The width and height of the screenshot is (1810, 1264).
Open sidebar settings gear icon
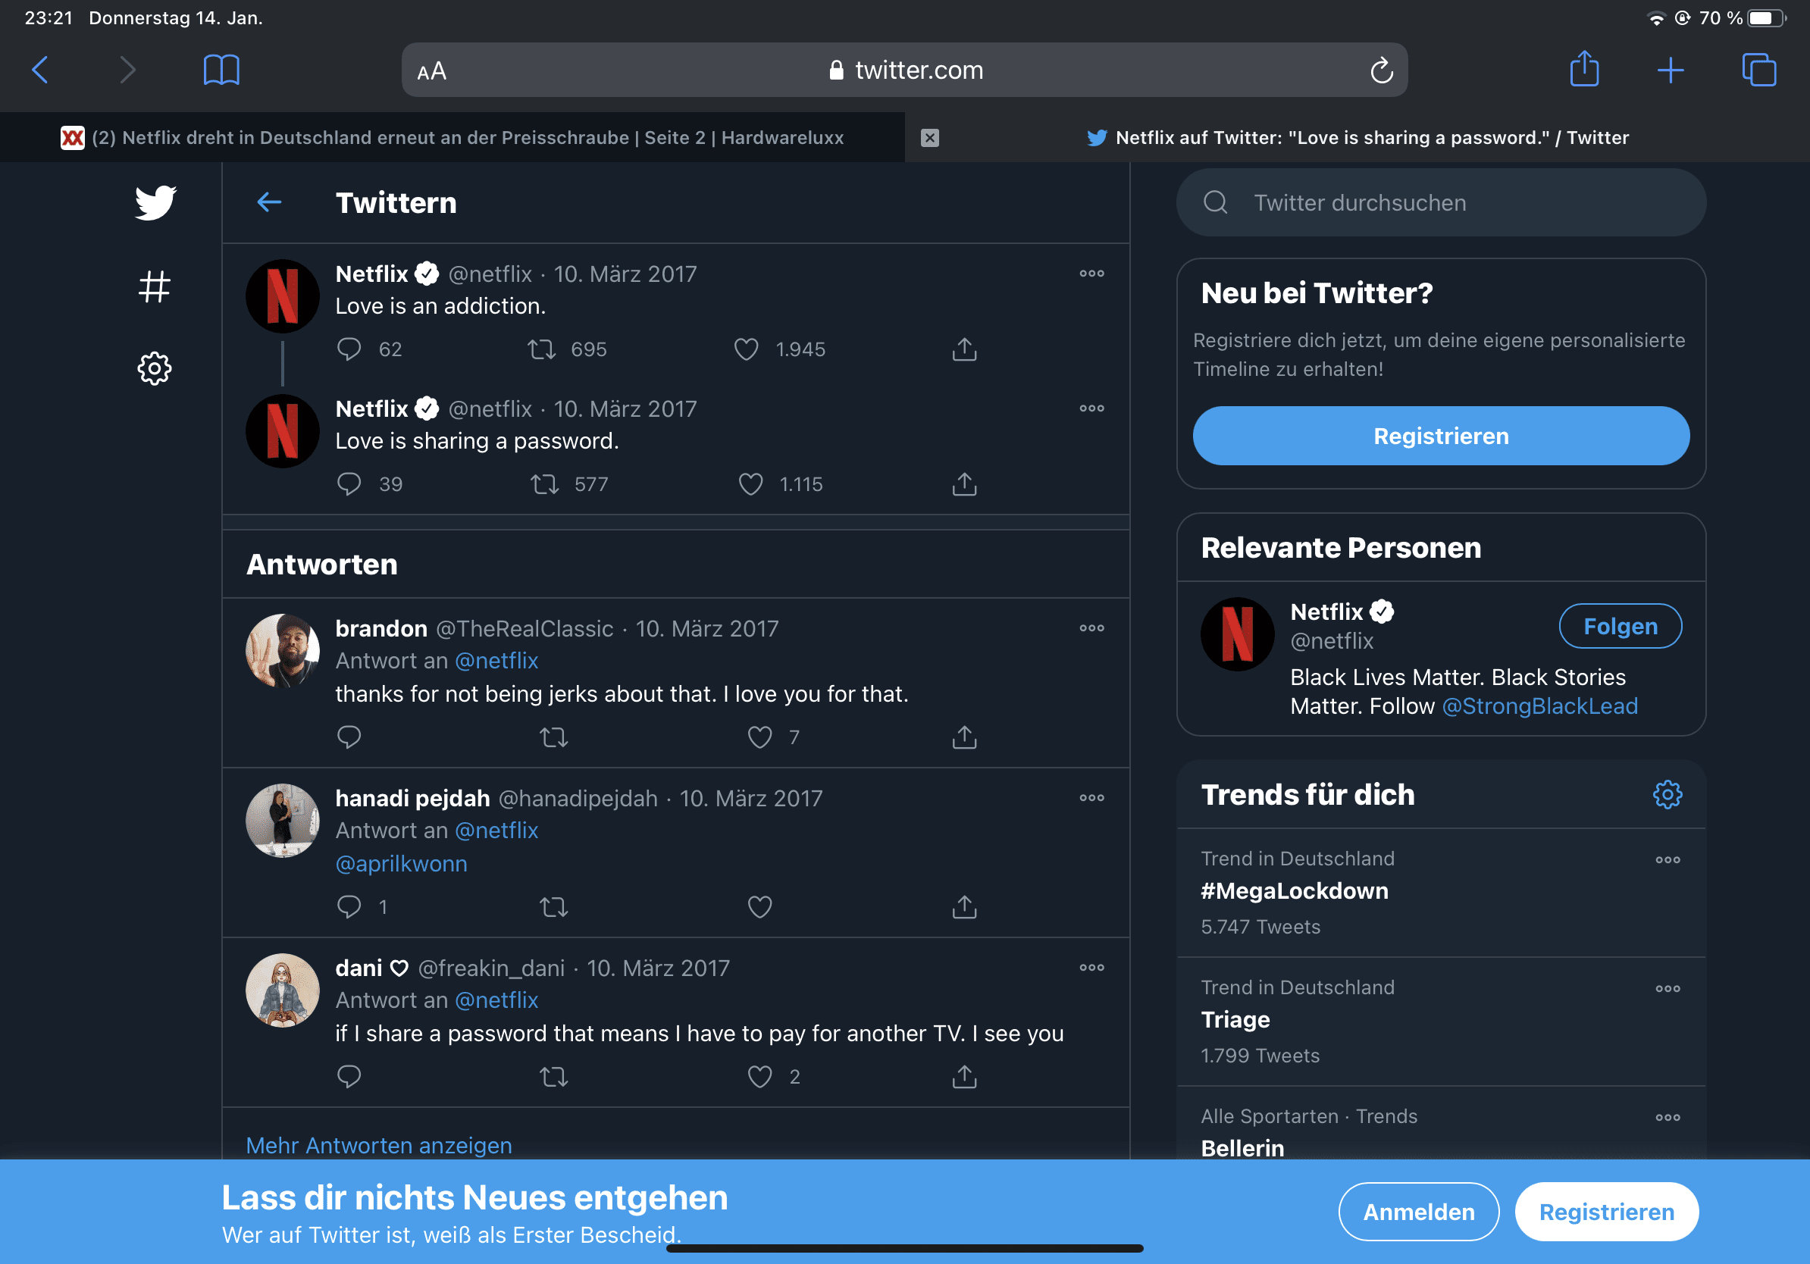(155, 369)
